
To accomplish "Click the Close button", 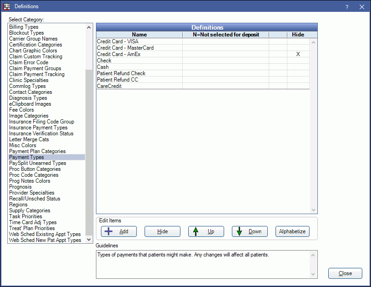I will [345, 273].
